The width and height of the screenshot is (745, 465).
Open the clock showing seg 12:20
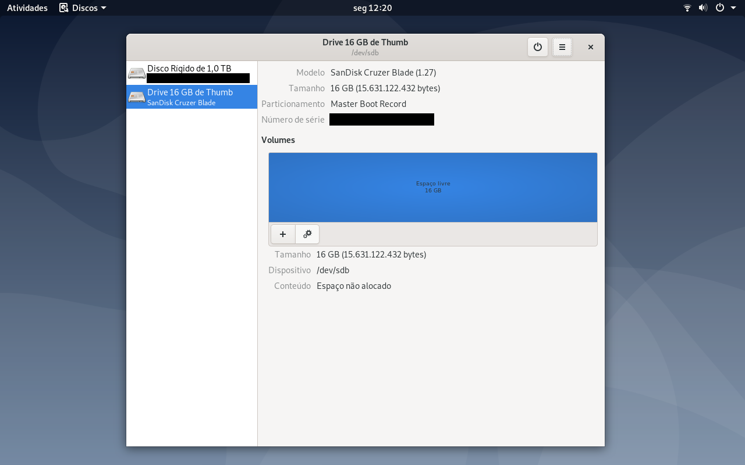coord(372,8)
